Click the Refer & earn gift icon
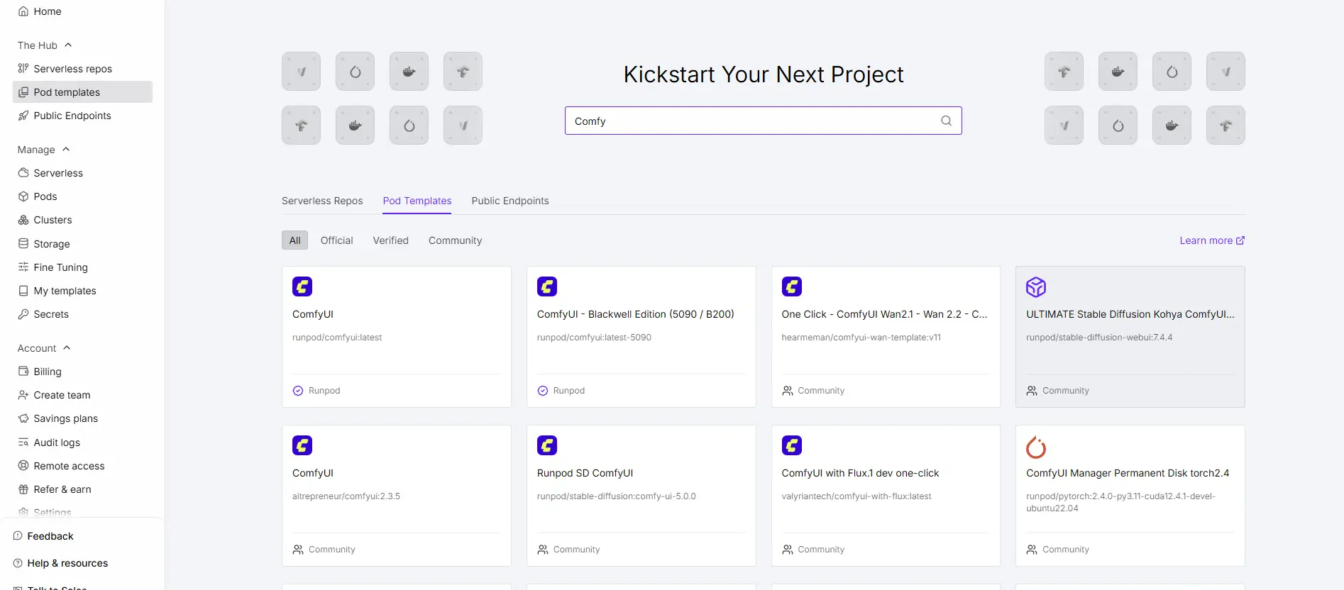 point(23,489)
